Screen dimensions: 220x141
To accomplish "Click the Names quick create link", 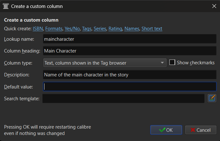I will click(132, 29).
